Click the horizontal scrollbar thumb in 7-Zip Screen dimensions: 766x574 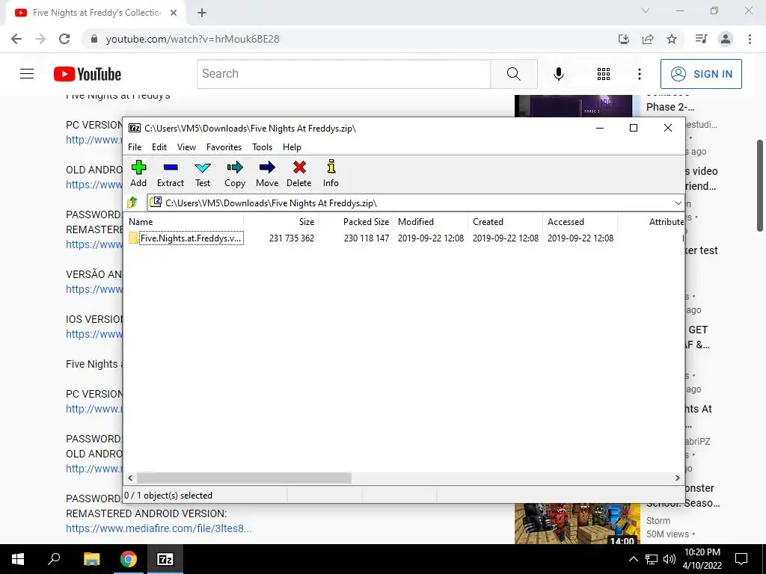point(244,478)
